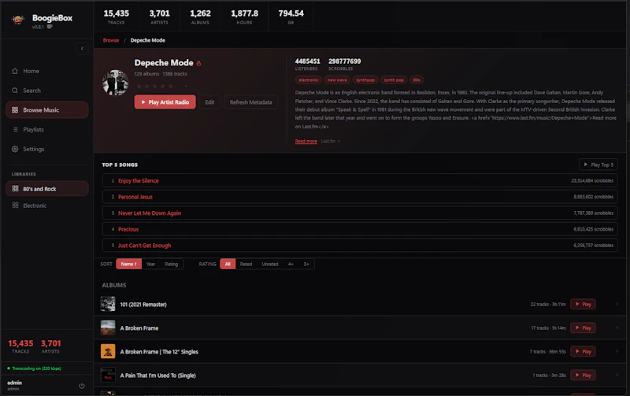The height and width of the screenshot is (396, 630).
Task: Click the 80s tag
Action: pyautogui.click(x=417, y=80)
